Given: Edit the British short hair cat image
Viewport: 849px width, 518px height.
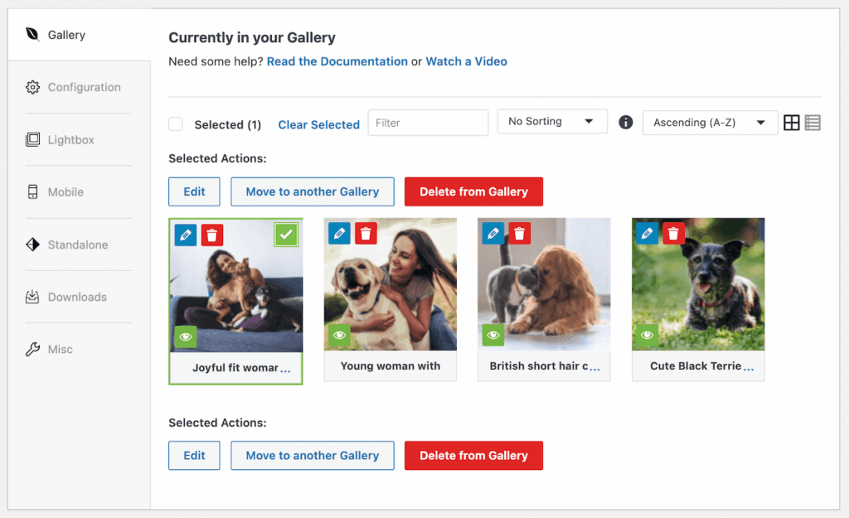Looking at the screenshot, I should point(519,233).
